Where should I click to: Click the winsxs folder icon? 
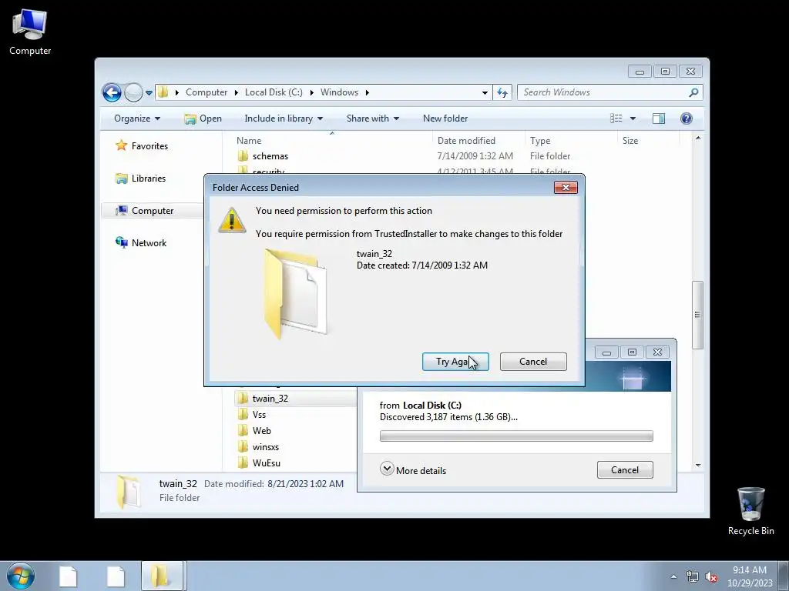coord(243,447)
